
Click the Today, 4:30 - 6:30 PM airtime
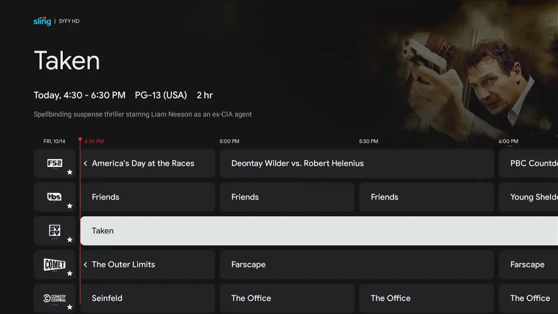click(80, 95)
